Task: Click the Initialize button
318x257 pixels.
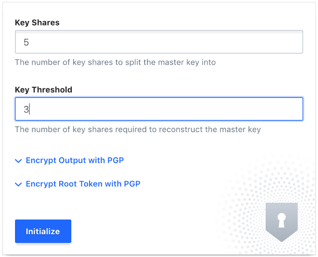Action: (x=43, y=231)
